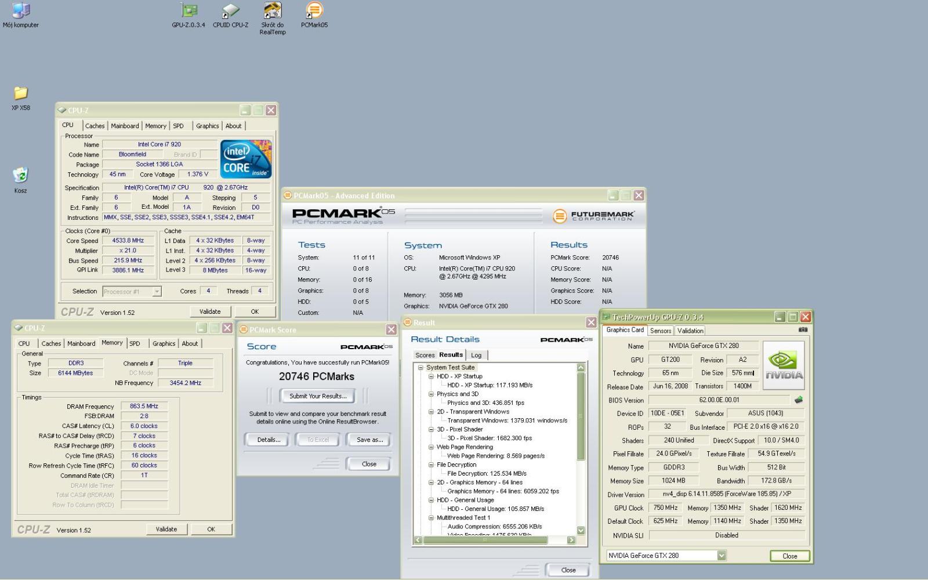928x580 pixels.
Task: Collapse the HDD - XP Startup node
Action: click(x=431, y=376)
